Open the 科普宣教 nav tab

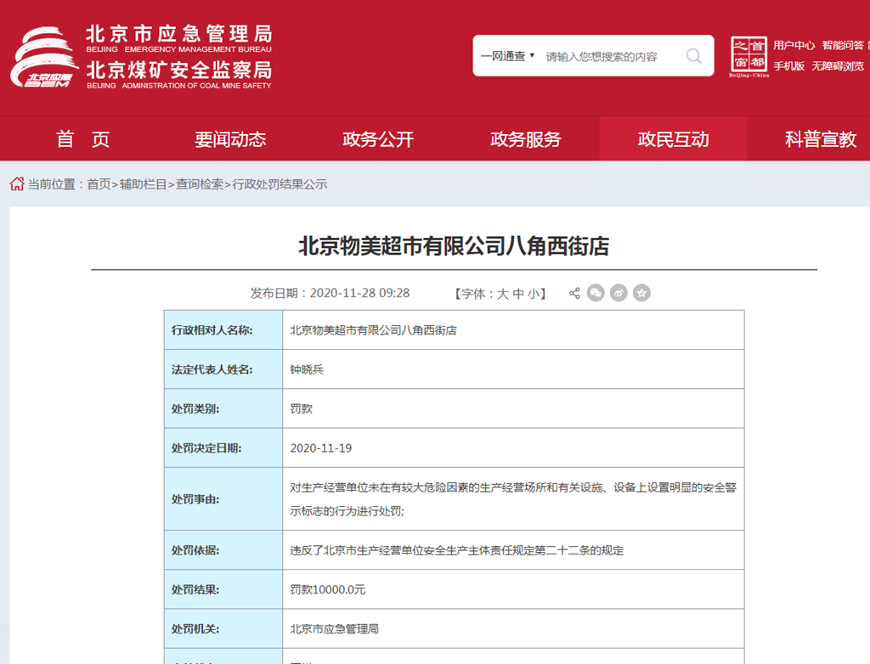coord(821,138)
